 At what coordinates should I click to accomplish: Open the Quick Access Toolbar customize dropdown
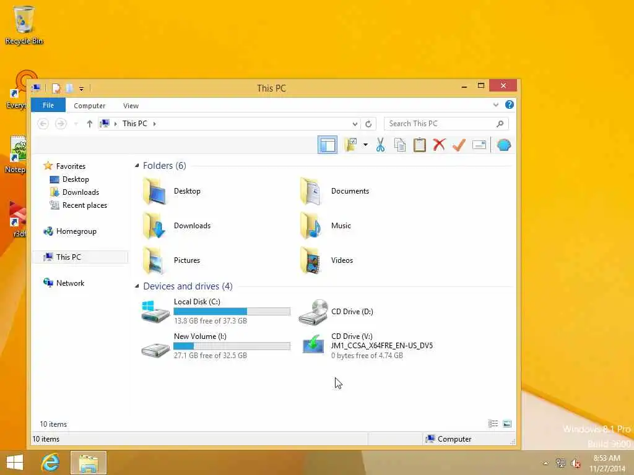coord(81,88)
